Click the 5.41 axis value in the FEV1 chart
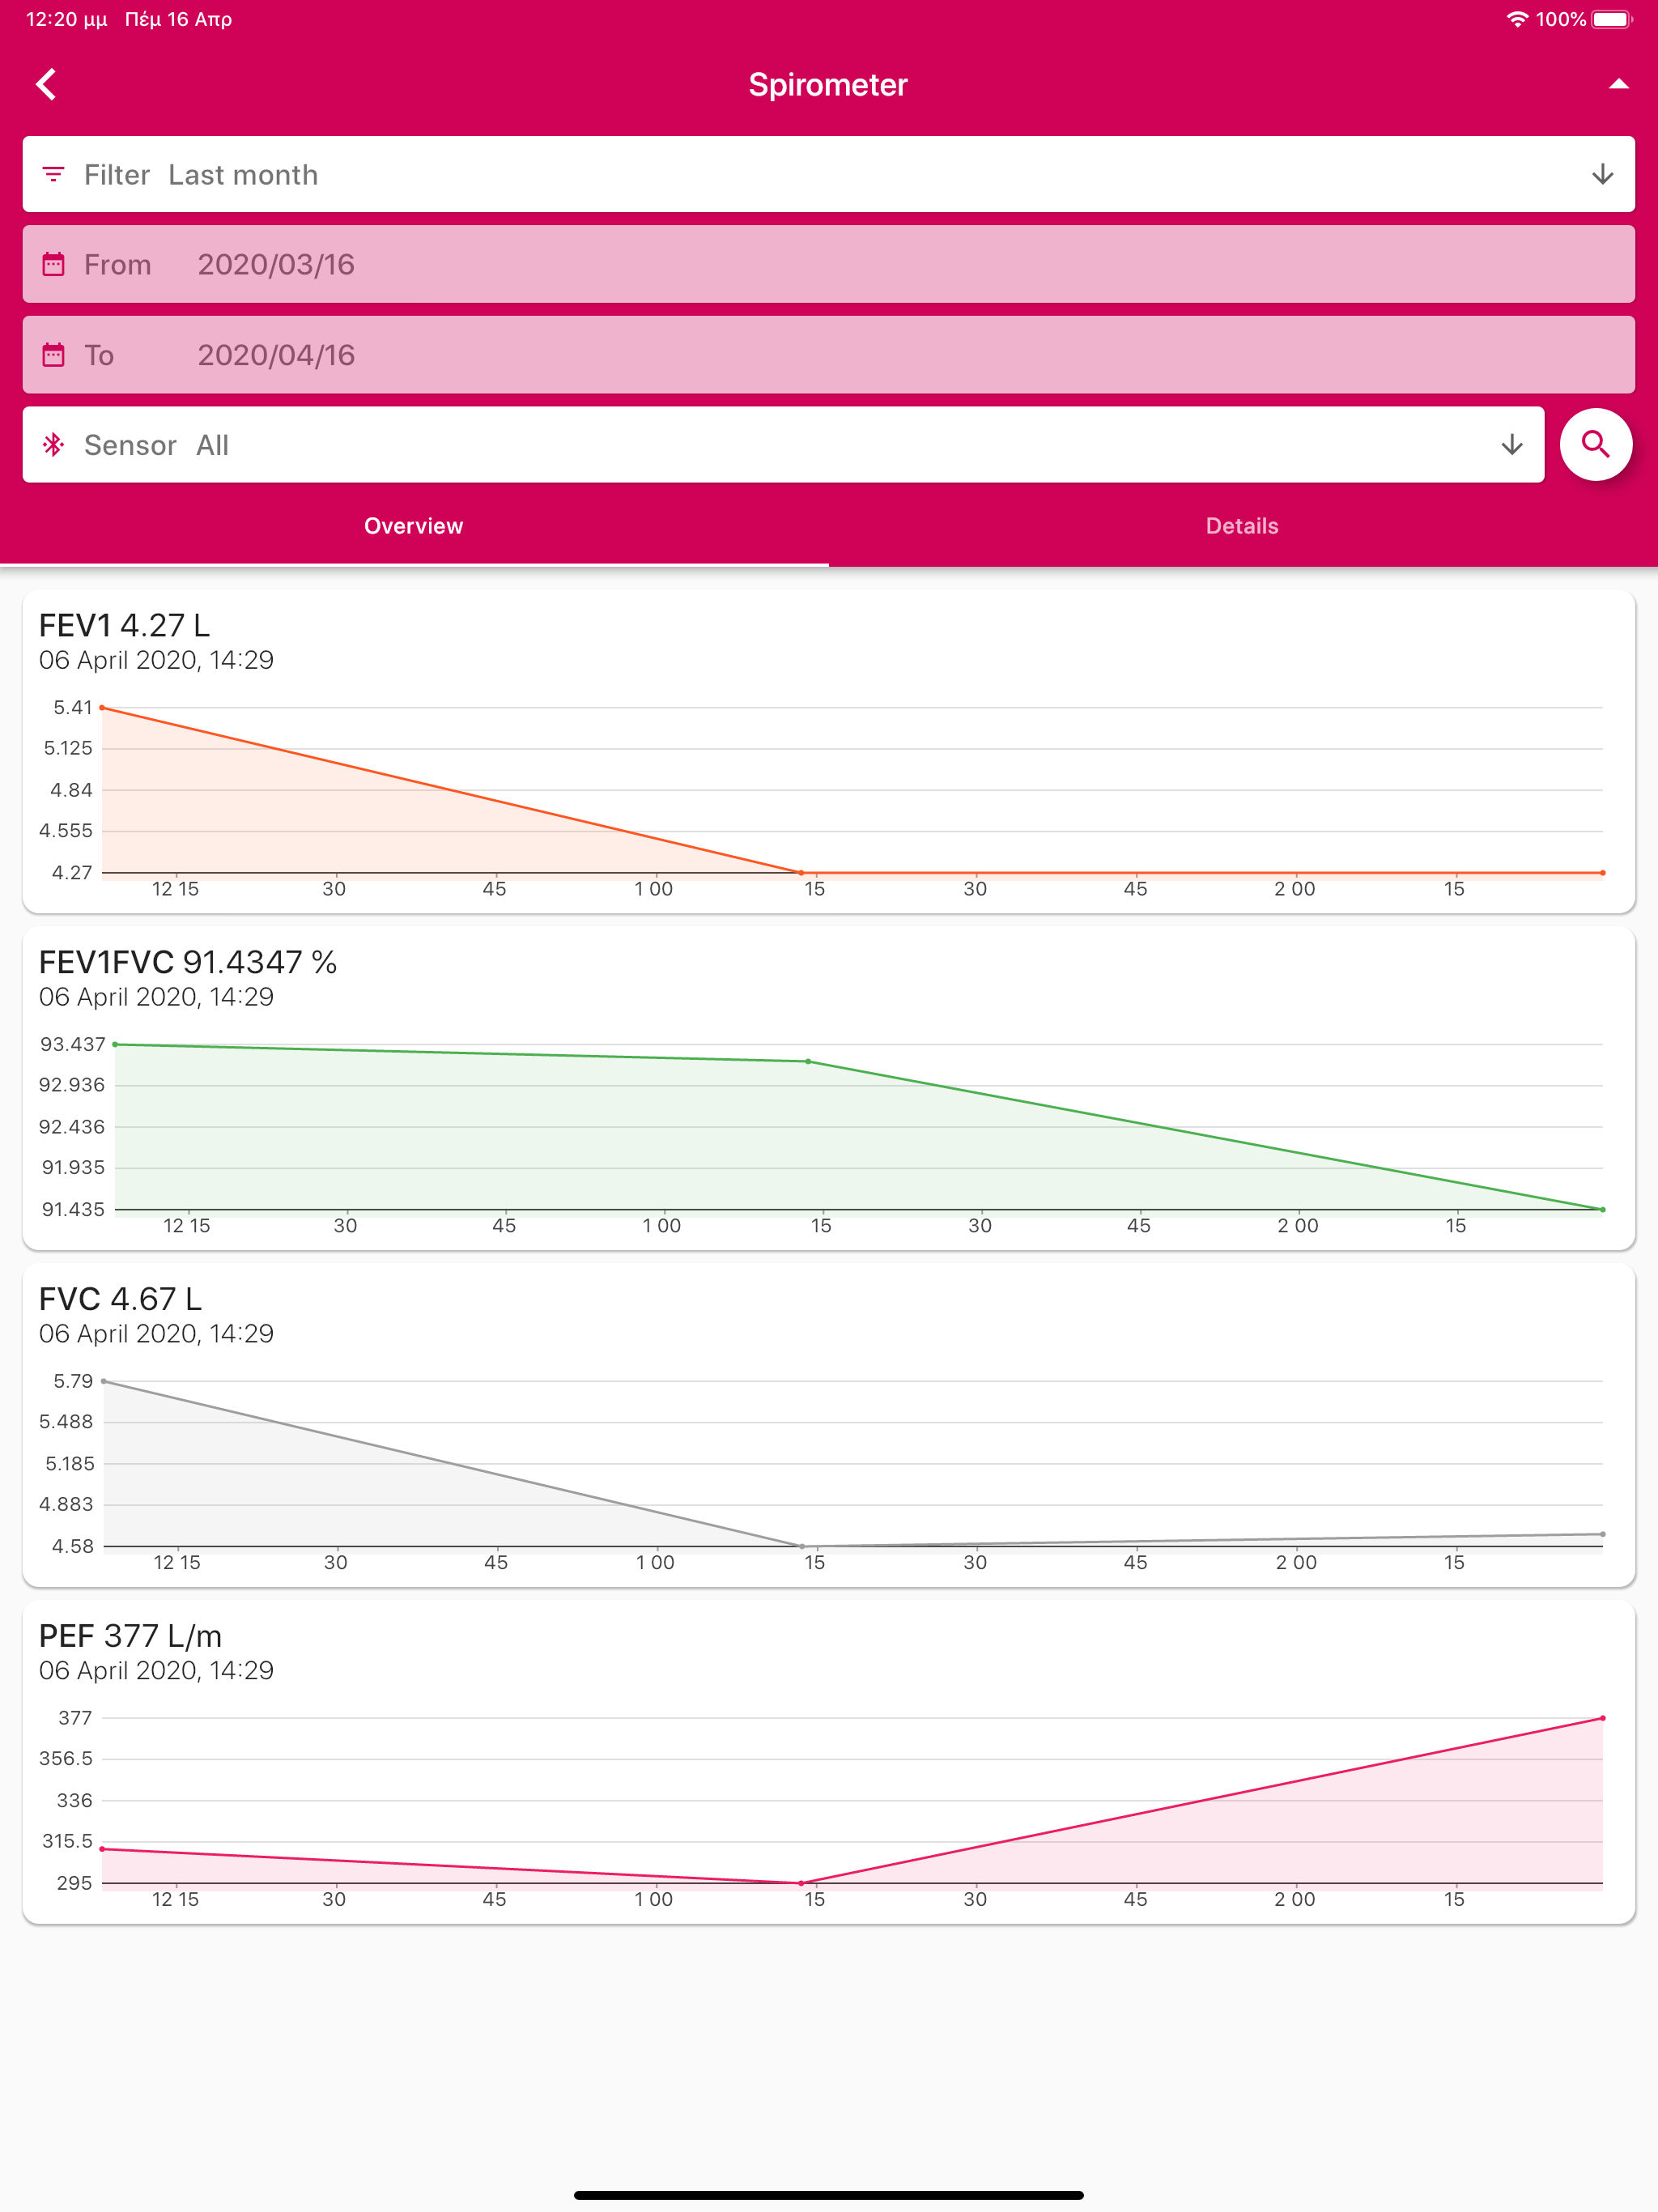1658x2212 pixels. point(73,708)
